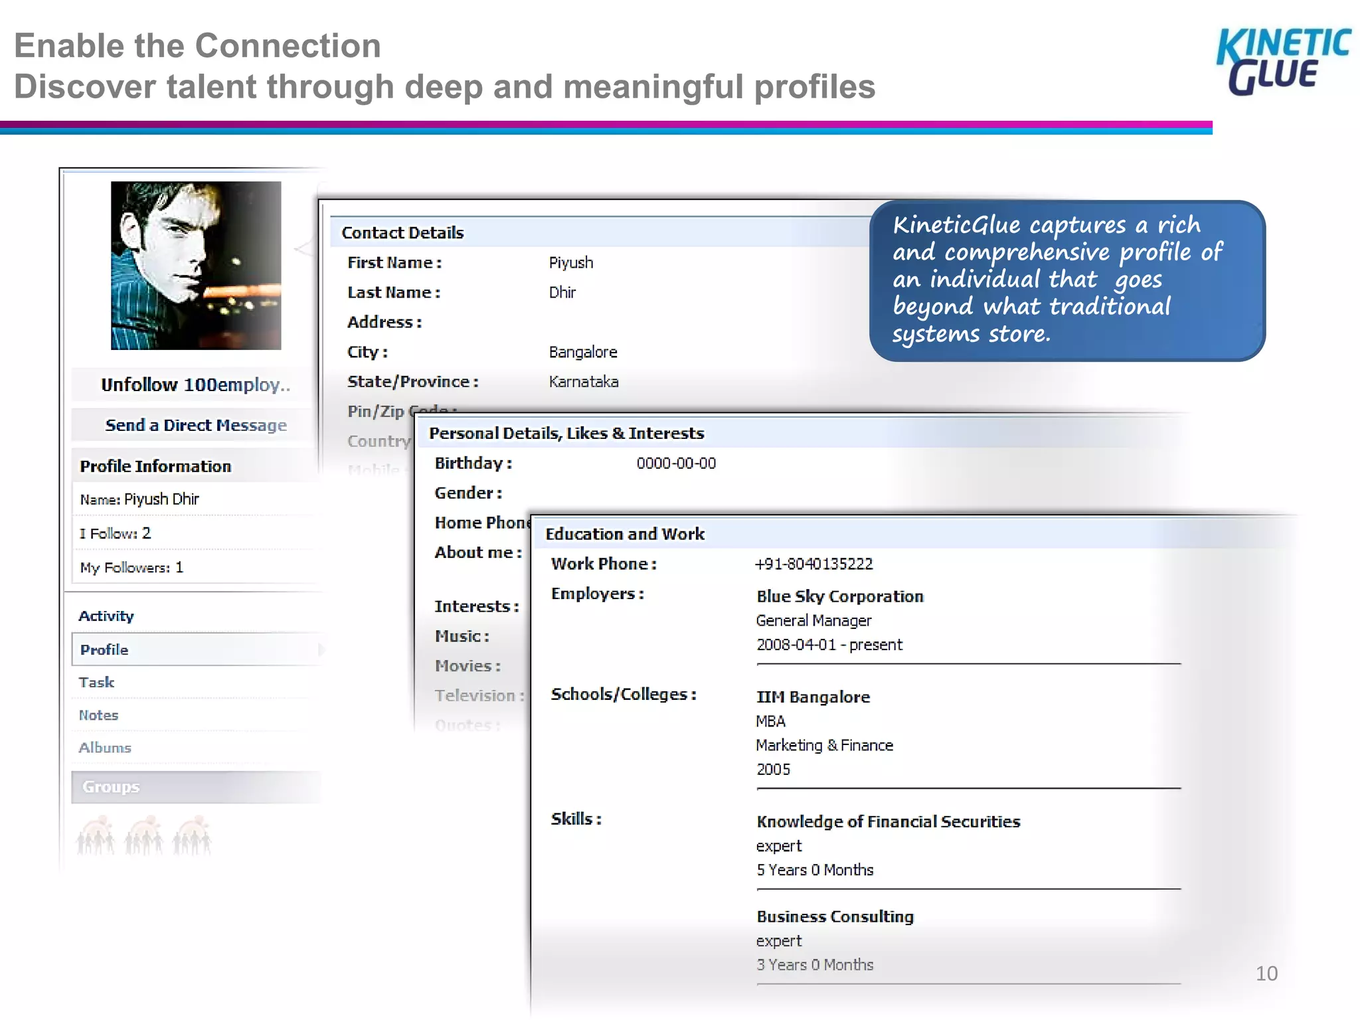The height and width of the screenshot is (1020, 1360).
Task: Open the Notes menu item
Action: point(98,715)
